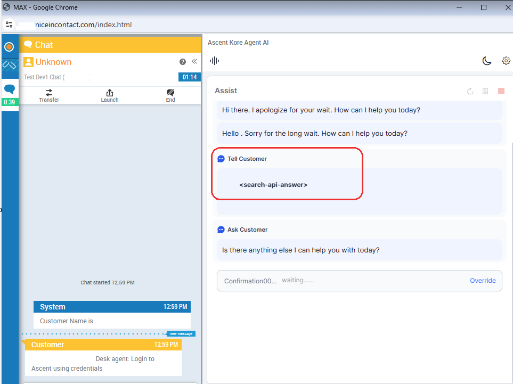Click the waveform audio icon

214,61
